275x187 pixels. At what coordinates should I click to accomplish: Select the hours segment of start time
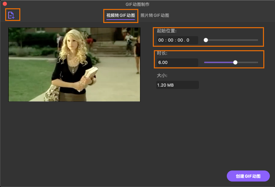[161, 40]
